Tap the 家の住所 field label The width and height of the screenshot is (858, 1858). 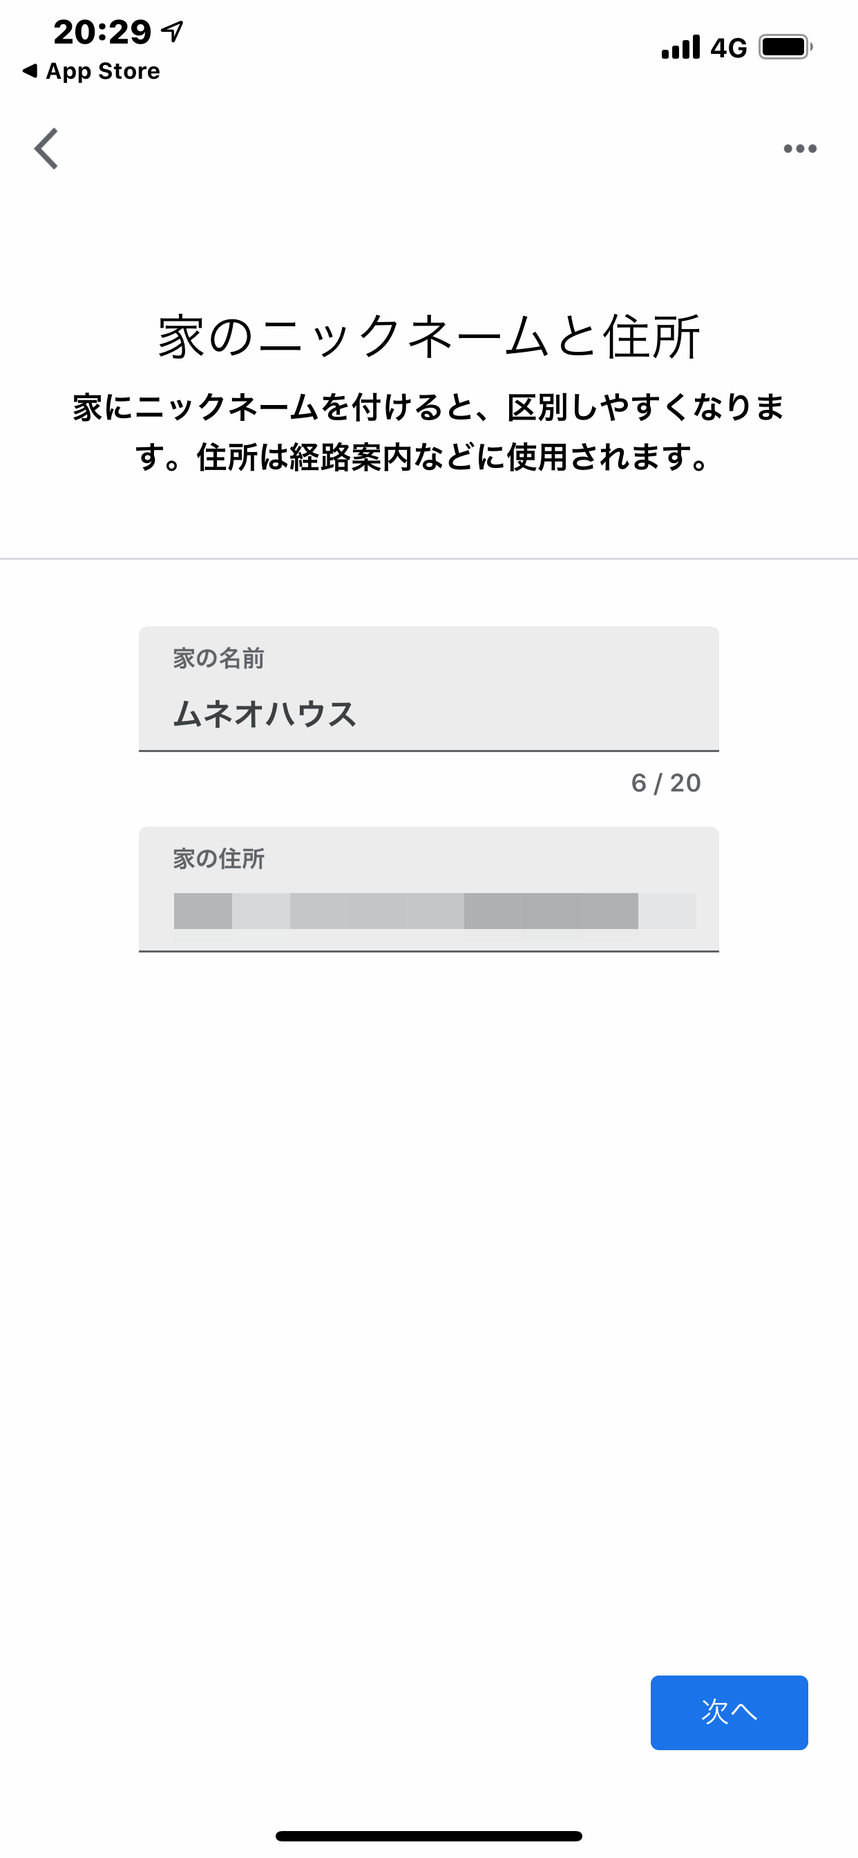[218, 858]
